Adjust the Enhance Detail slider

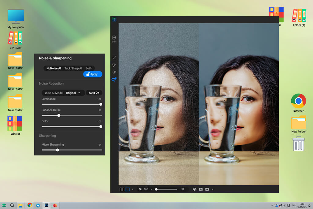pos(72,115)
